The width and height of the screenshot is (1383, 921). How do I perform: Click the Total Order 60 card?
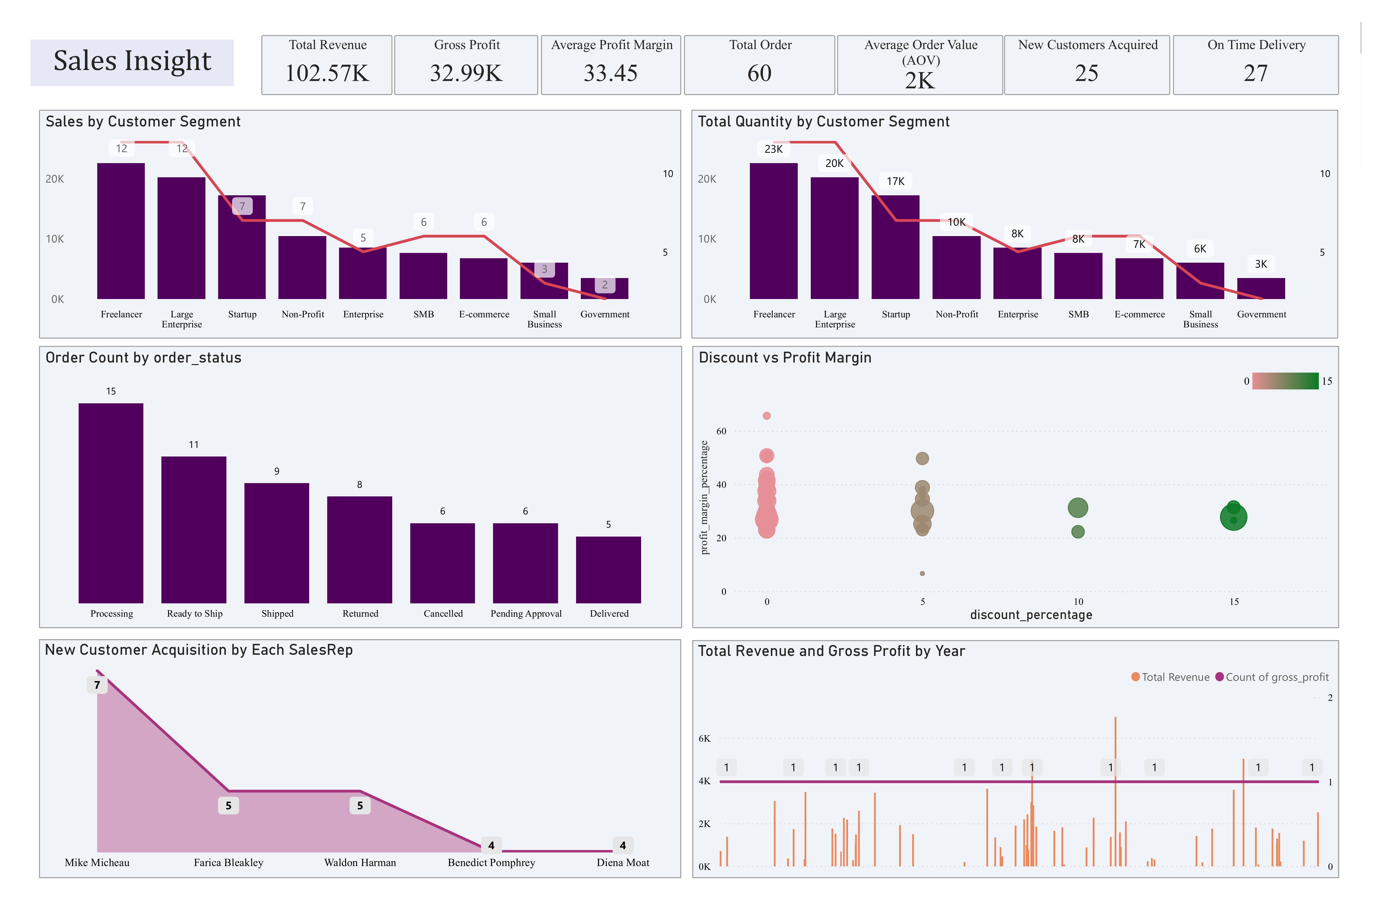coord(759,65)
